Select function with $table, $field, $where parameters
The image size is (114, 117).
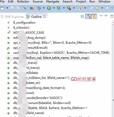(x=50, y=108)
